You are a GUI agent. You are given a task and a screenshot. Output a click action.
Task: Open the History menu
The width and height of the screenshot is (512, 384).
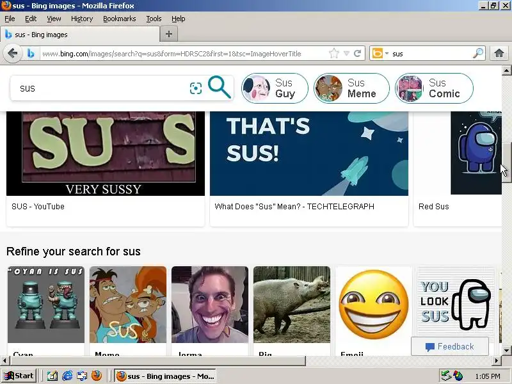[82, 19]
